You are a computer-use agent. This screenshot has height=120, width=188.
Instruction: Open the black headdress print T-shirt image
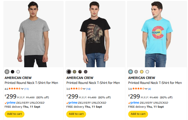pyautogui.click(x=95, y=34)
